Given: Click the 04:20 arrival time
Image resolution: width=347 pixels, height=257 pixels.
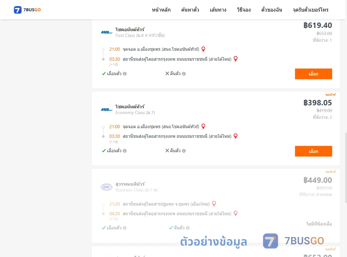Looking at the screenshot, I should tap(115, 214).
